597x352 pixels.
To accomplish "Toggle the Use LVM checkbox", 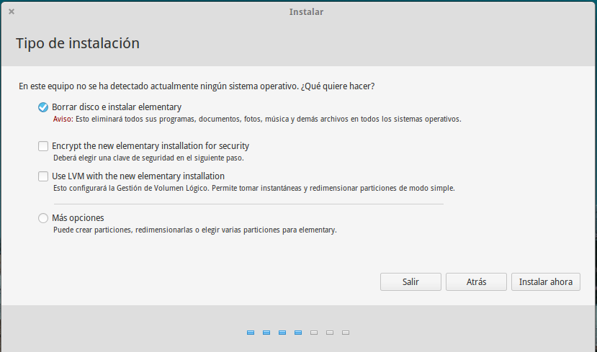I will pos(43,176).
